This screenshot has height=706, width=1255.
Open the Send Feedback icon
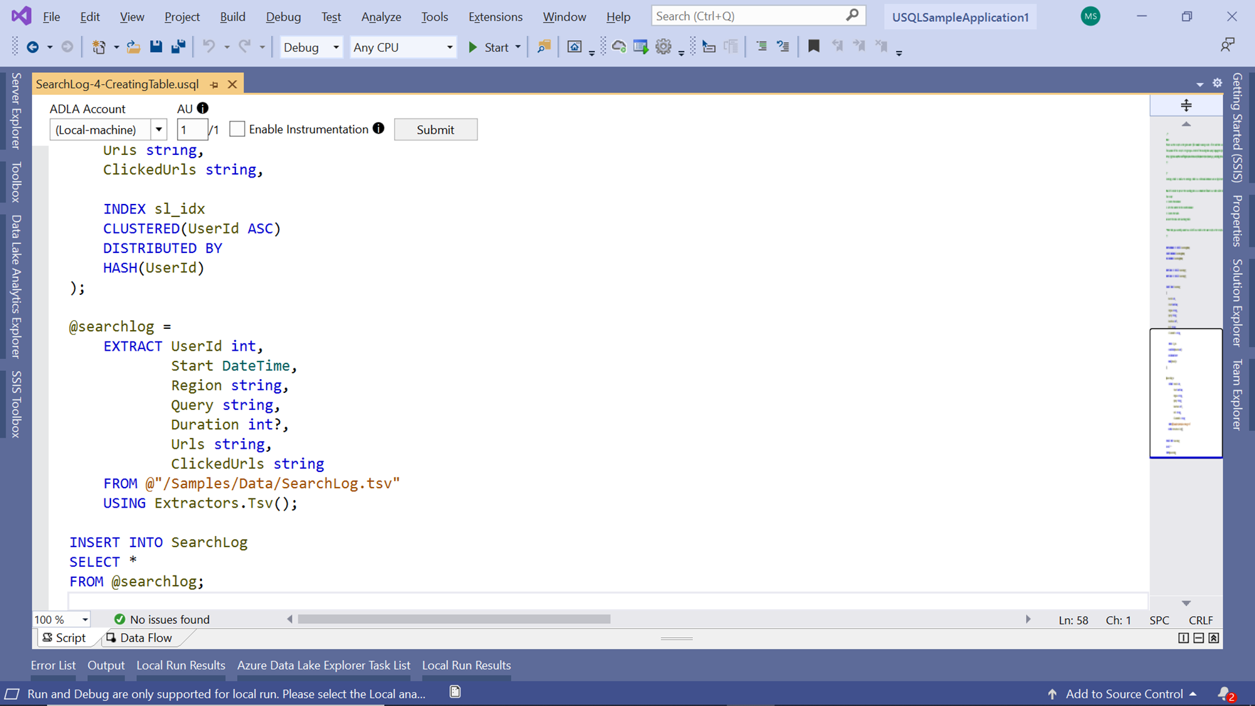coord(1227,45)
